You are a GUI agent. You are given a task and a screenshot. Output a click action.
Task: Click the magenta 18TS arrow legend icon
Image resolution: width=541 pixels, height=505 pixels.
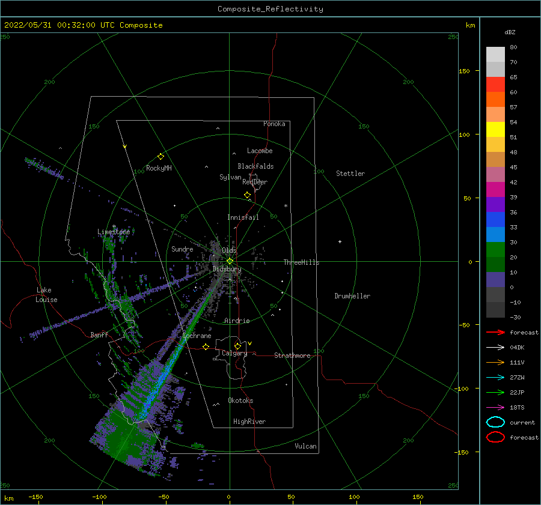tap(495, 408)
